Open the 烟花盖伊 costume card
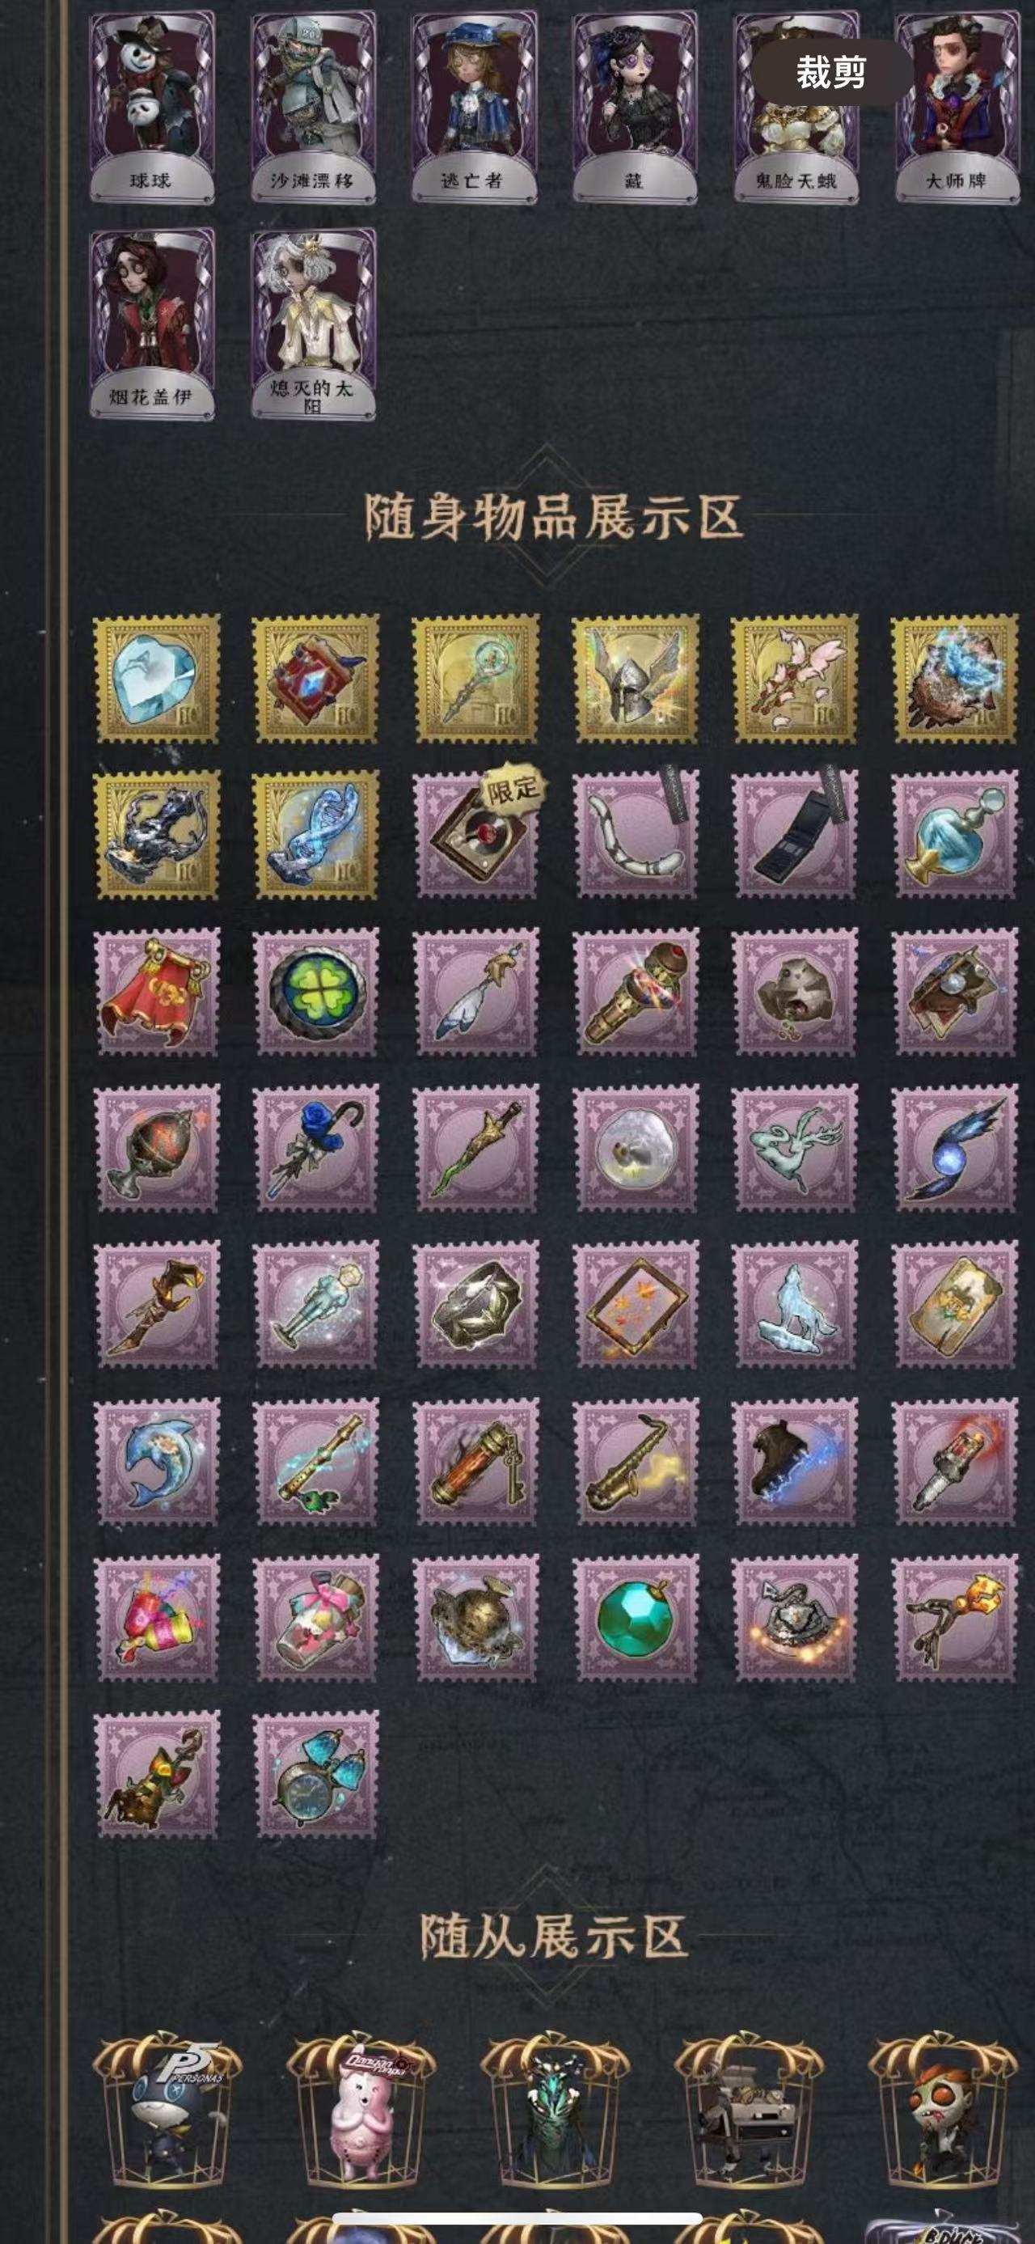 152,324
